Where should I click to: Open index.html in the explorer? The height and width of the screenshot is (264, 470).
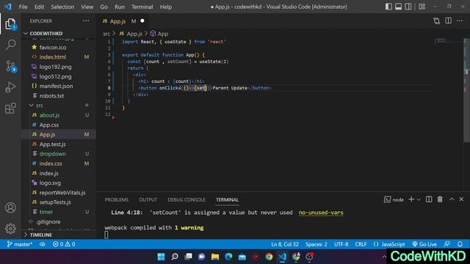tap(53, 57)
